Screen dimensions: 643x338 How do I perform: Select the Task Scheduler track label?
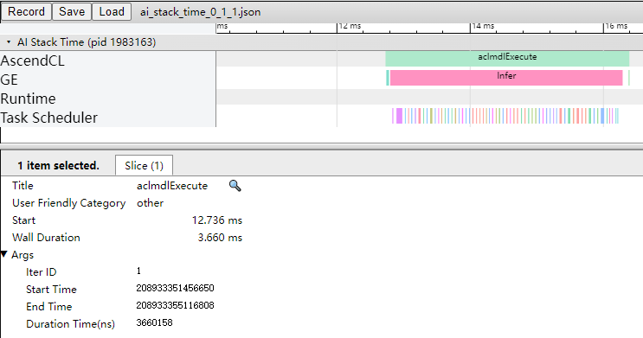pyautogui.click(x=48, y=118)
